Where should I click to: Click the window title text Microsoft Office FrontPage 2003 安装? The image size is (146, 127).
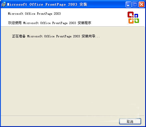pos(47,5)
